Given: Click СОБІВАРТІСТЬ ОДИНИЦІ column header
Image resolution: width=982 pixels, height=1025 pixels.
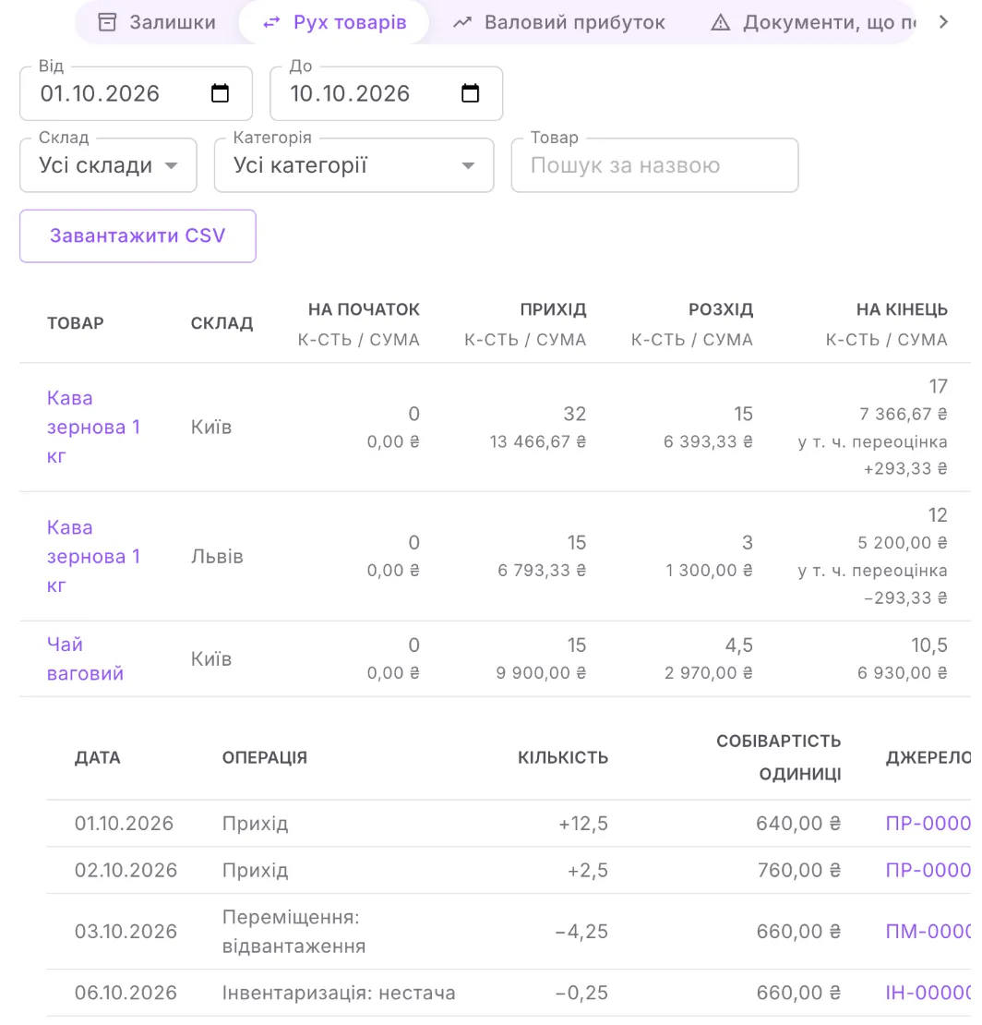Looking at the screenshot, I should pos(778,757).
